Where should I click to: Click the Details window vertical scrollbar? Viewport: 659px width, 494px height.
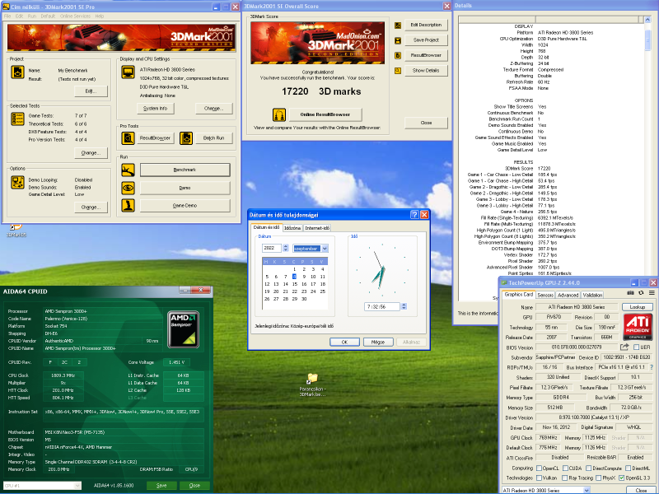[x=647, y=158]
